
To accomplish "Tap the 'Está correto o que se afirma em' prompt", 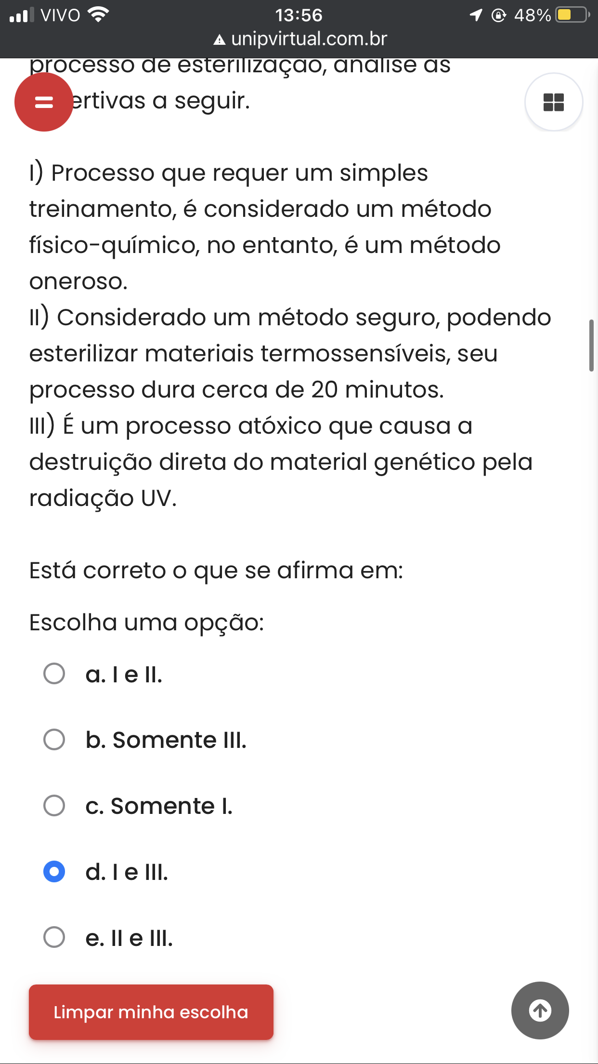I will (216, 571).
